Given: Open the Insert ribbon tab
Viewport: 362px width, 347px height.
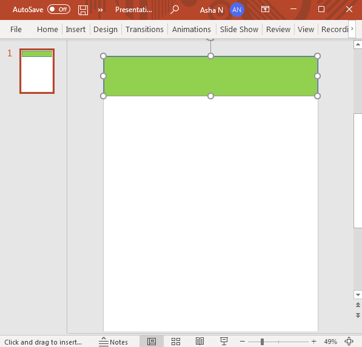Looking at the screenshot, I should coord(76,29).
